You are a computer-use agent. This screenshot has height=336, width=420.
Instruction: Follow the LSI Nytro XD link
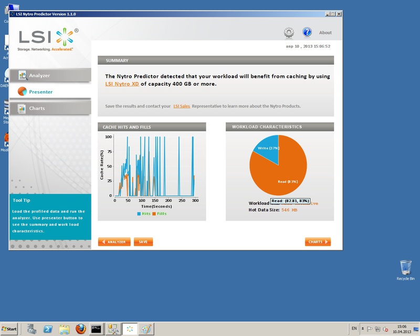coord(122,84)
